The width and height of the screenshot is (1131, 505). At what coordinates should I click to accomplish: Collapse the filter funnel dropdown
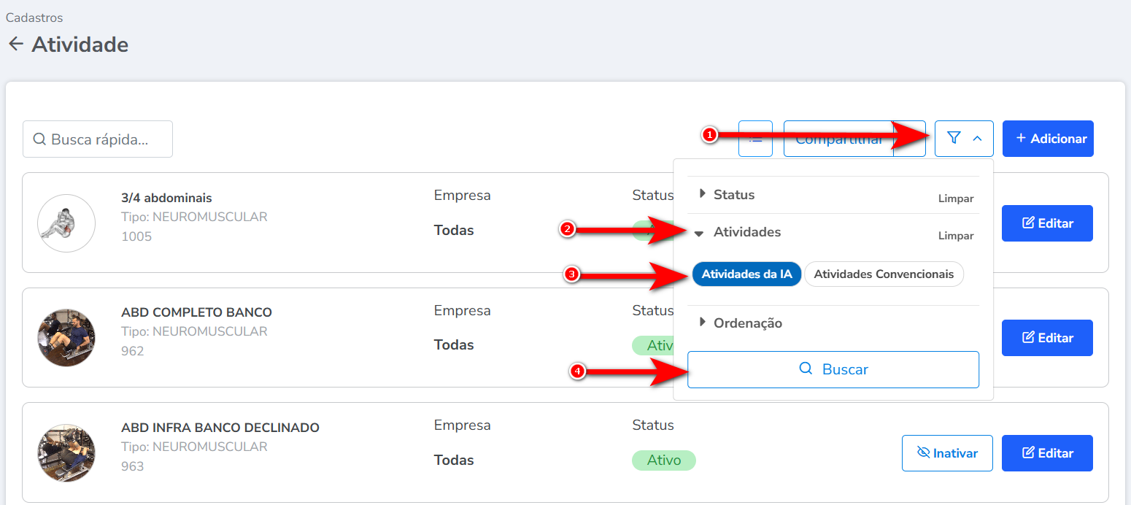pos(963,139)
